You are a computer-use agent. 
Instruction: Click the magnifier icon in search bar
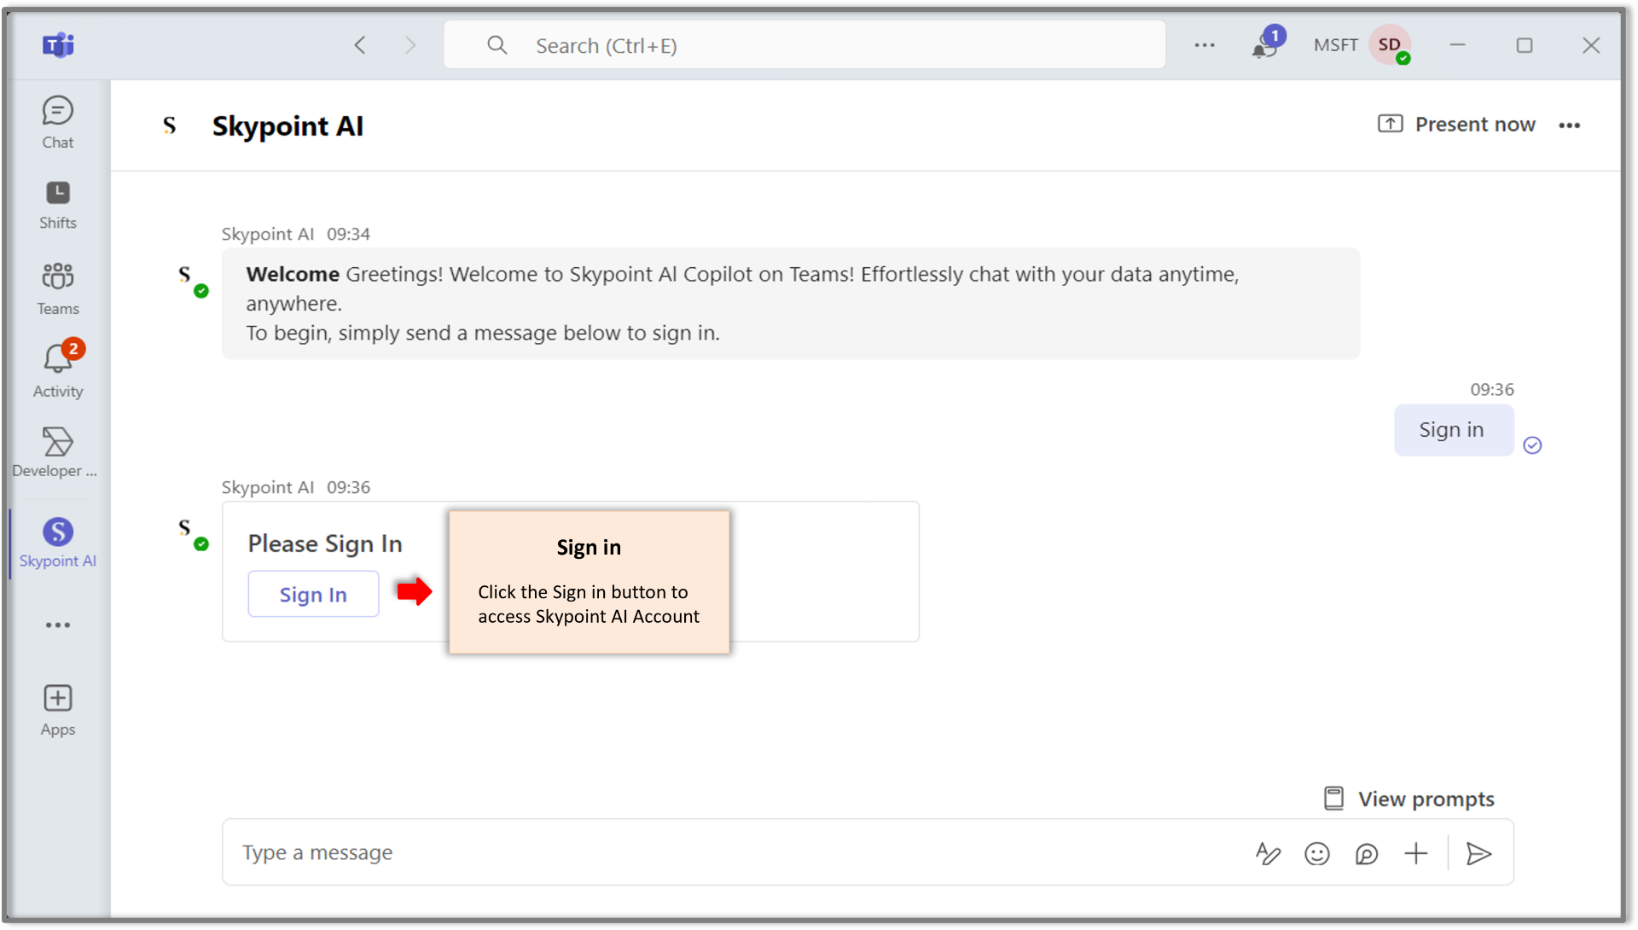(x=497, y=45)
